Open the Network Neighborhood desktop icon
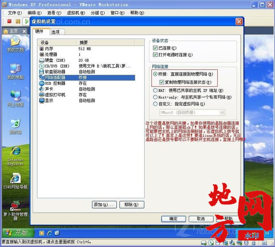 click(15, 99)
